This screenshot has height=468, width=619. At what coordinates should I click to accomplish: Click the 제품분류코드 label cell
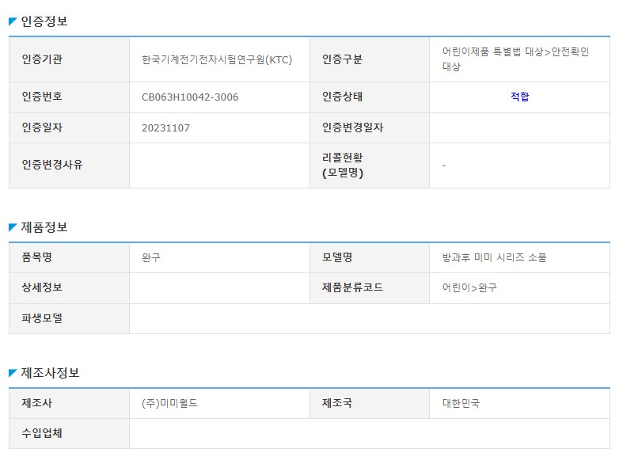370,288
